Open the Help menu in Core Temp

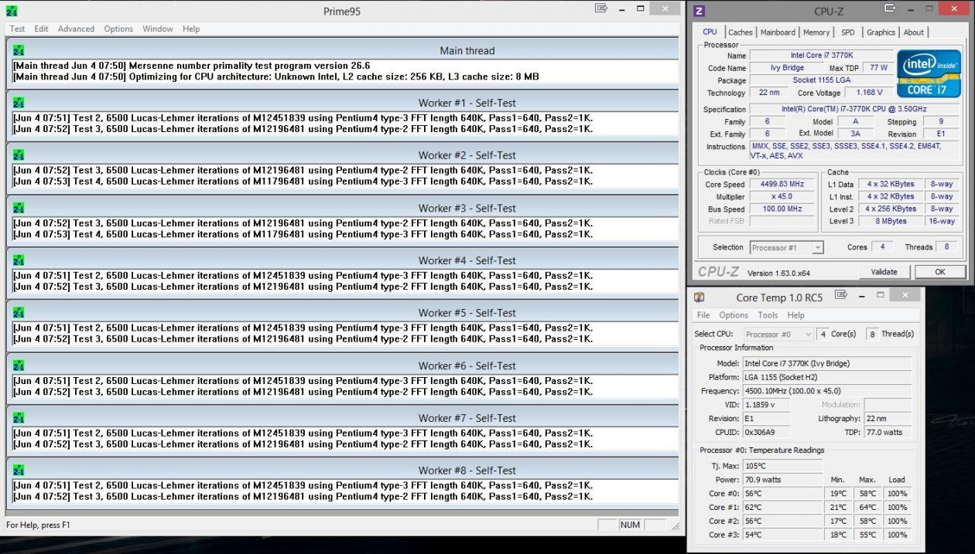796,315
